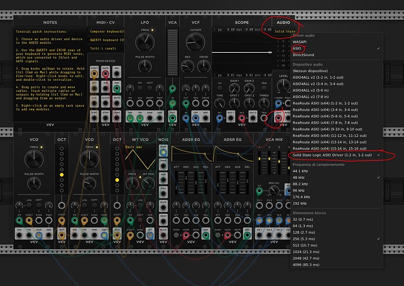The width and height of the screenshot is (404, 286).
Task: Click the VCF IN input jack
Action: tap(186, 118)
